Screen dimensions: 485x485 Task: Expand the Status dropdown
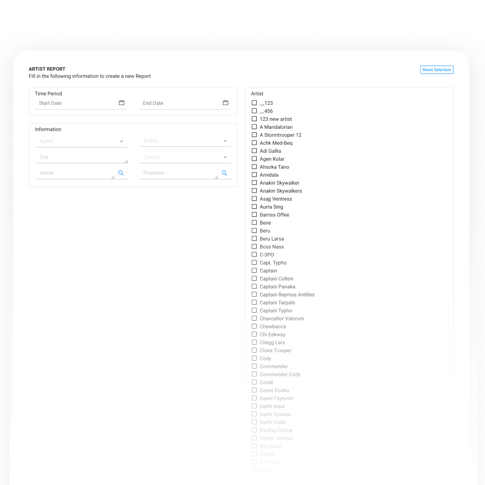click(185, 140)
